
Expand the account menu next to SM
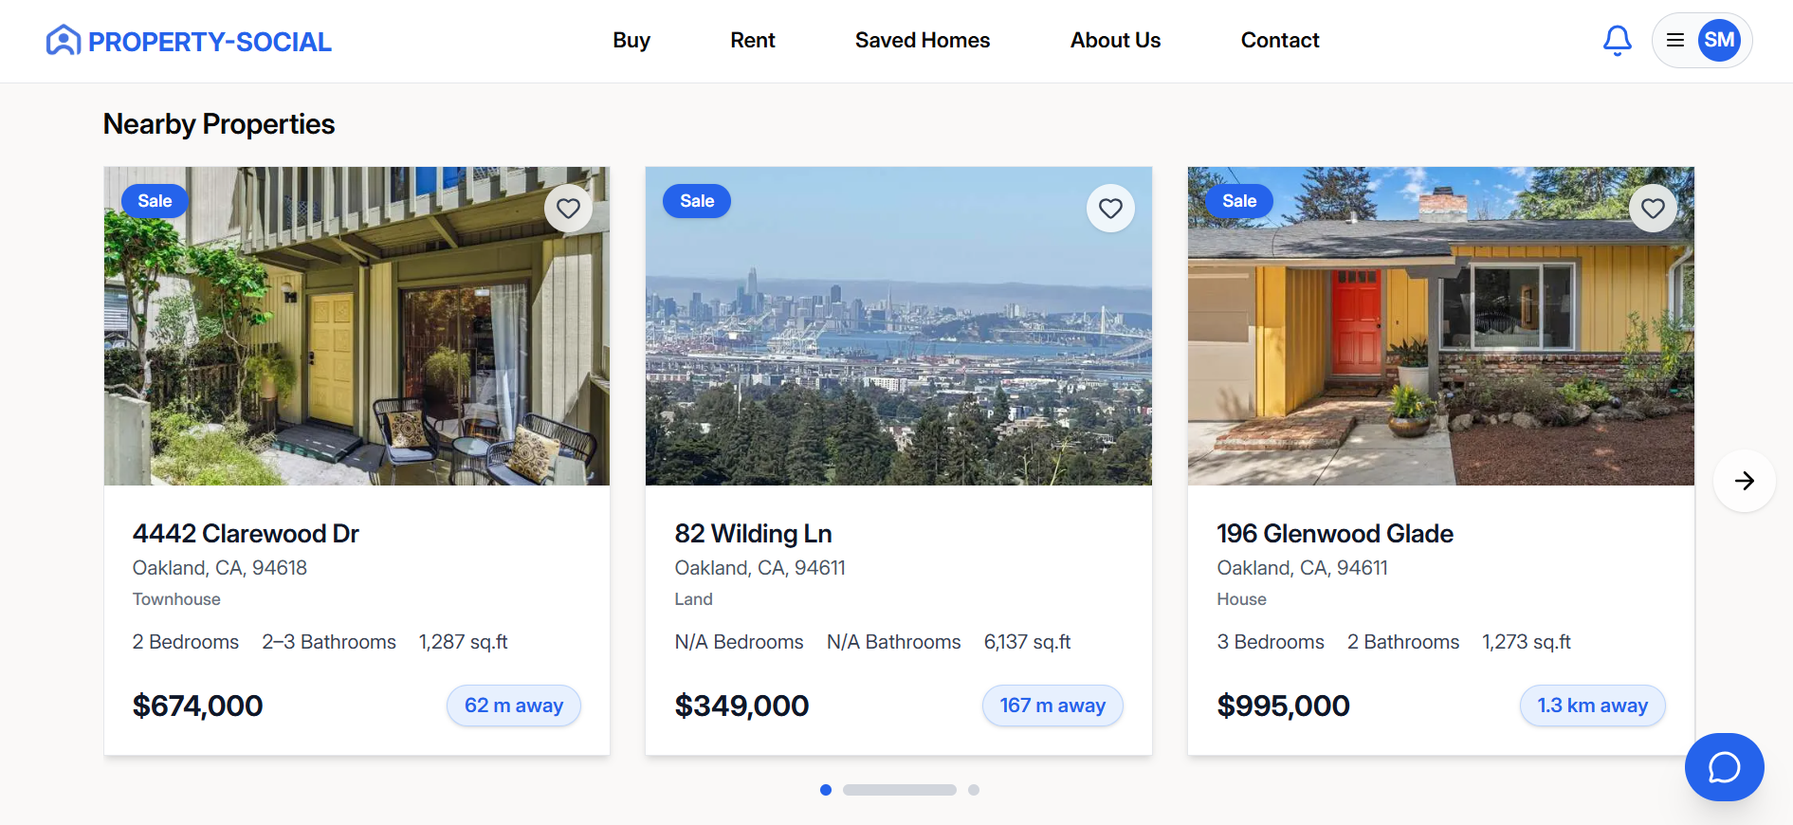pos(1674,40)
